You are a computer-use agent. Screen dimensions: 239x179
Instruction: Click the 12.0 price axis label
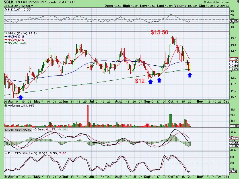233,78
